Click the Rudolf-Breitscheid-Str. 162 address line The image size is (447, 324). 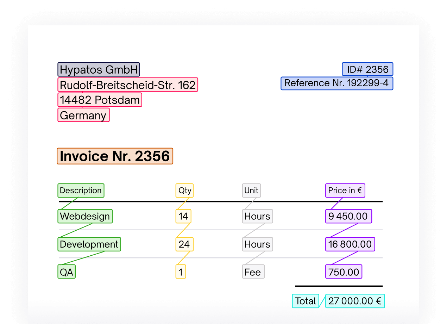(x=127, y=85)
